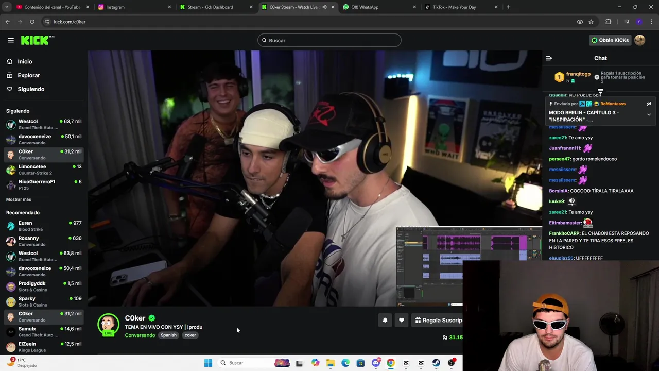Bookmark this page with the star icon
The height and width of the screenshot is (371, 659).
[591, 22]
